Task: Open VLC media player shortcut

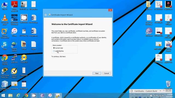Action: [5, 20]
